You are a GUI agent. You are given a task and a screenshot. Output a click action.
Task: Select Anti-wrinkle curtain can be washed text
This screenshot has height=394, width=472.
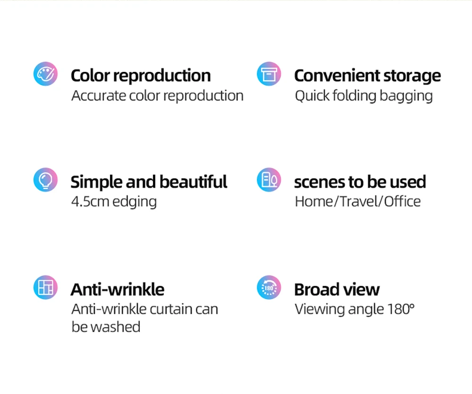145,318
